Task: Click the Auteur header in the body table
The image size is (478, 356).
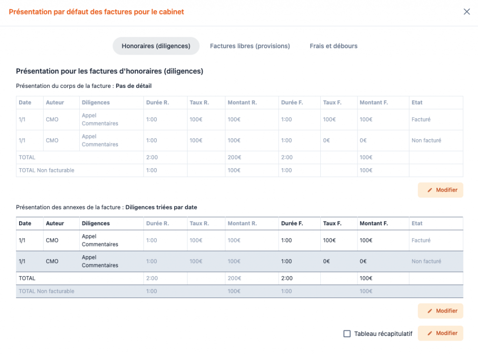Action: pos(55,102)
